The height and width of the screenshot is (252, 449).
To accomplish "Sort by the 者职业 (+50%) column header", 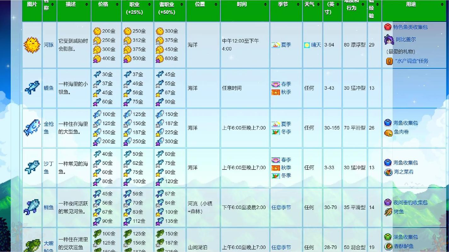I will pos(170,11).
